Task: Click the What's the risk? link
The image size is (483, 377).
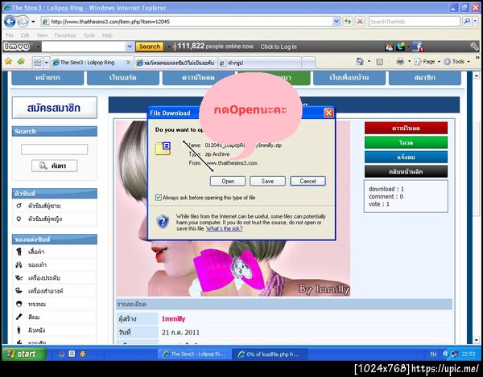Action: 225,228
